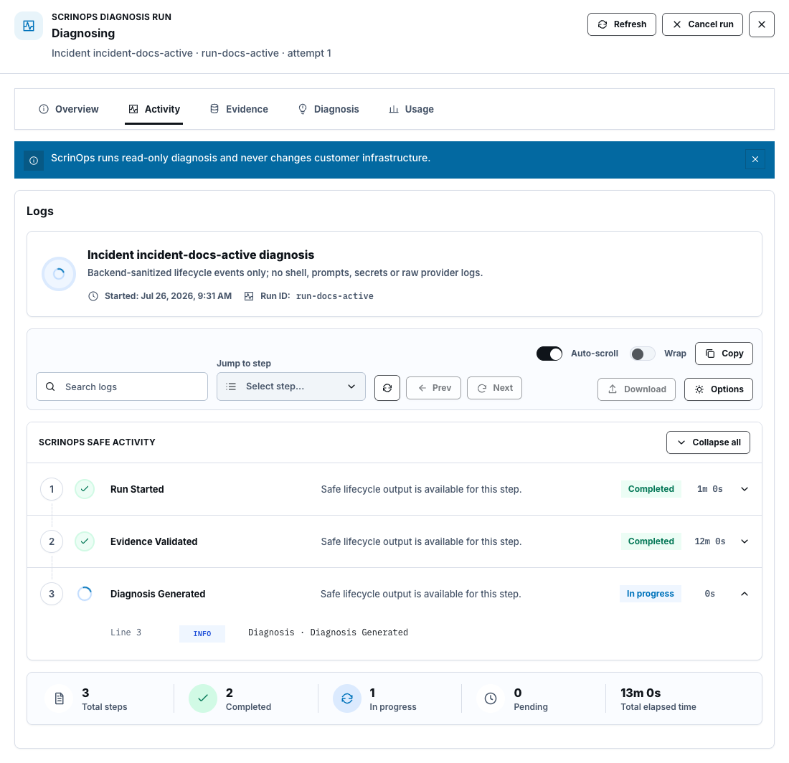Click the green check on Run Started
This screenshot has height=763, width=789.
point(85,489)
